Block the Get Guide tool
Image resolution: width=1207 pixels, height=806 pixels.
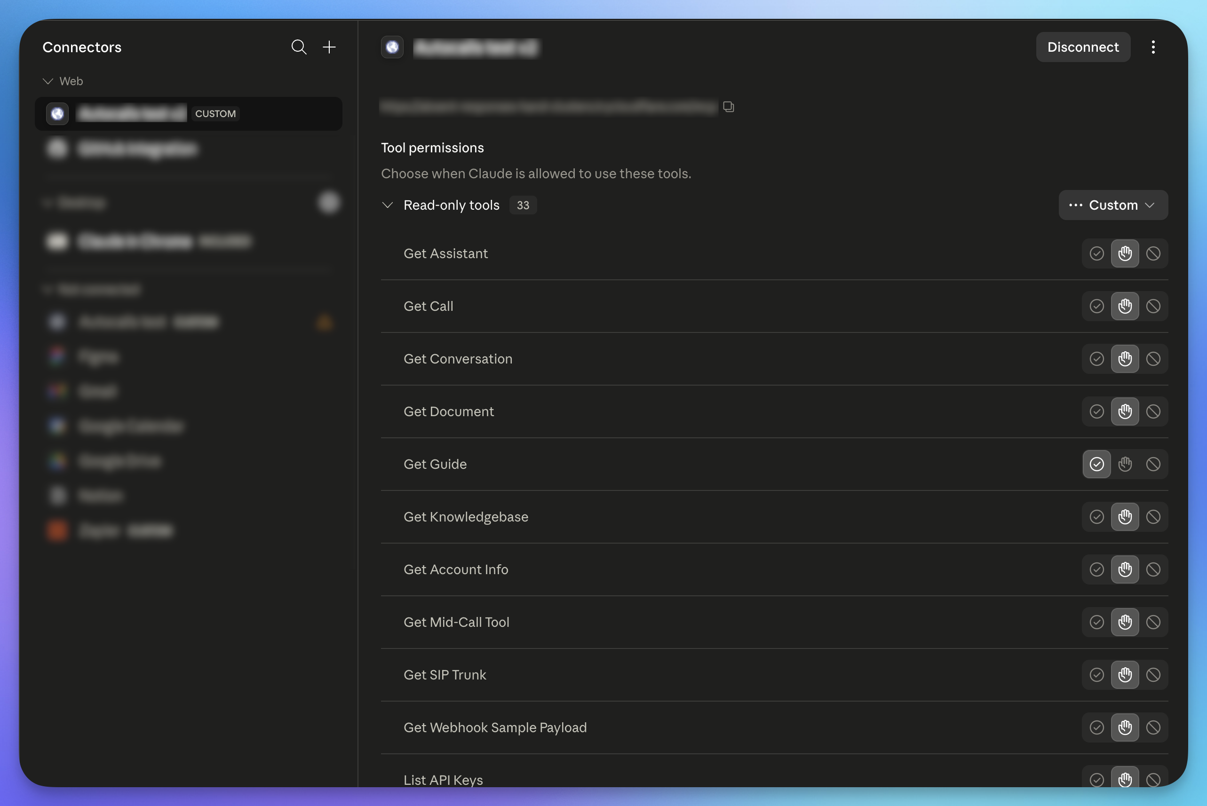(1153, 464)
